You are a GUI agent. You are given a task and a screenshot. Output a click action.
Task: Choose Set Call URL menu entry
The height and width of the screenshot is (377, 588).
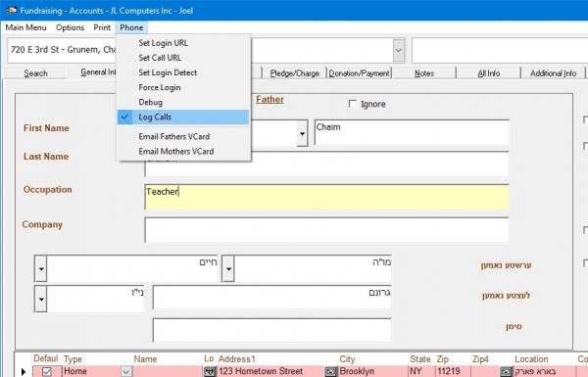[x=183, y=58]
